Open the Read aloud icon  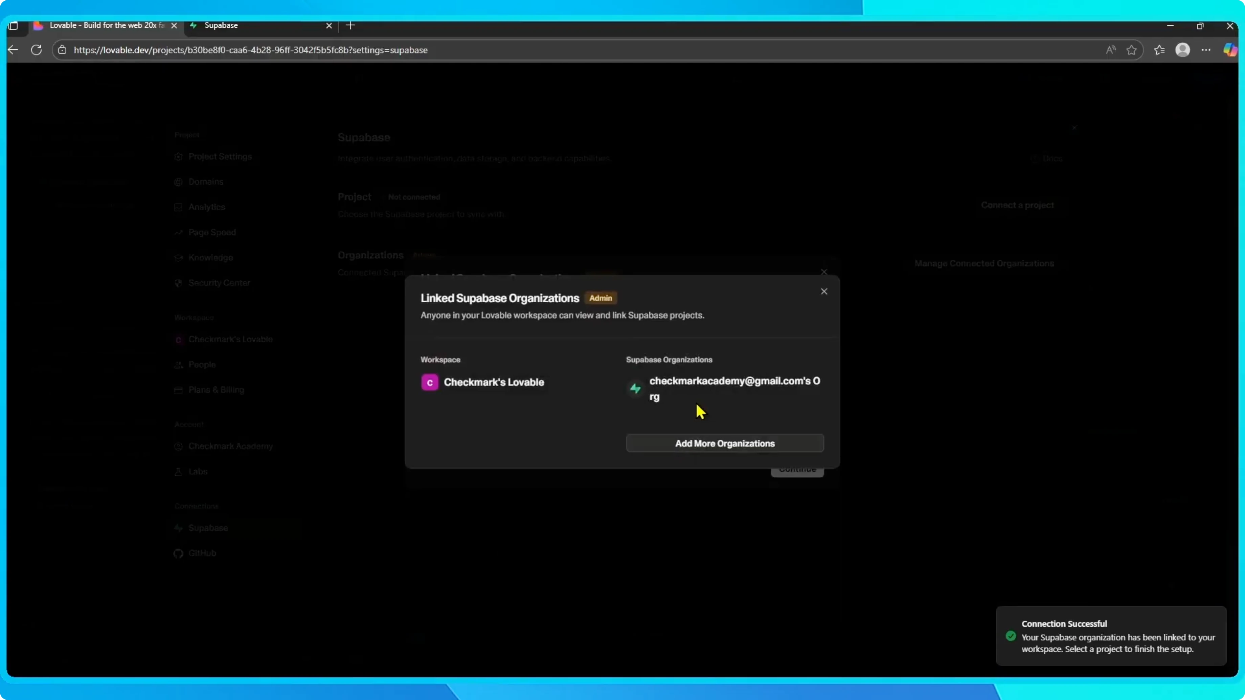click(1111, 50)
